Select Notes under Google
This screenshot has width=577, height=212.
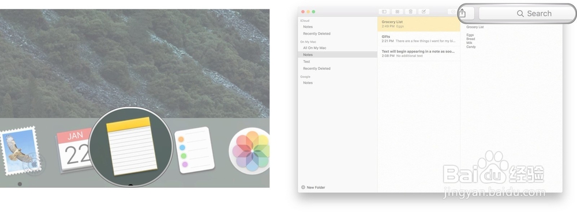point(308,83)
